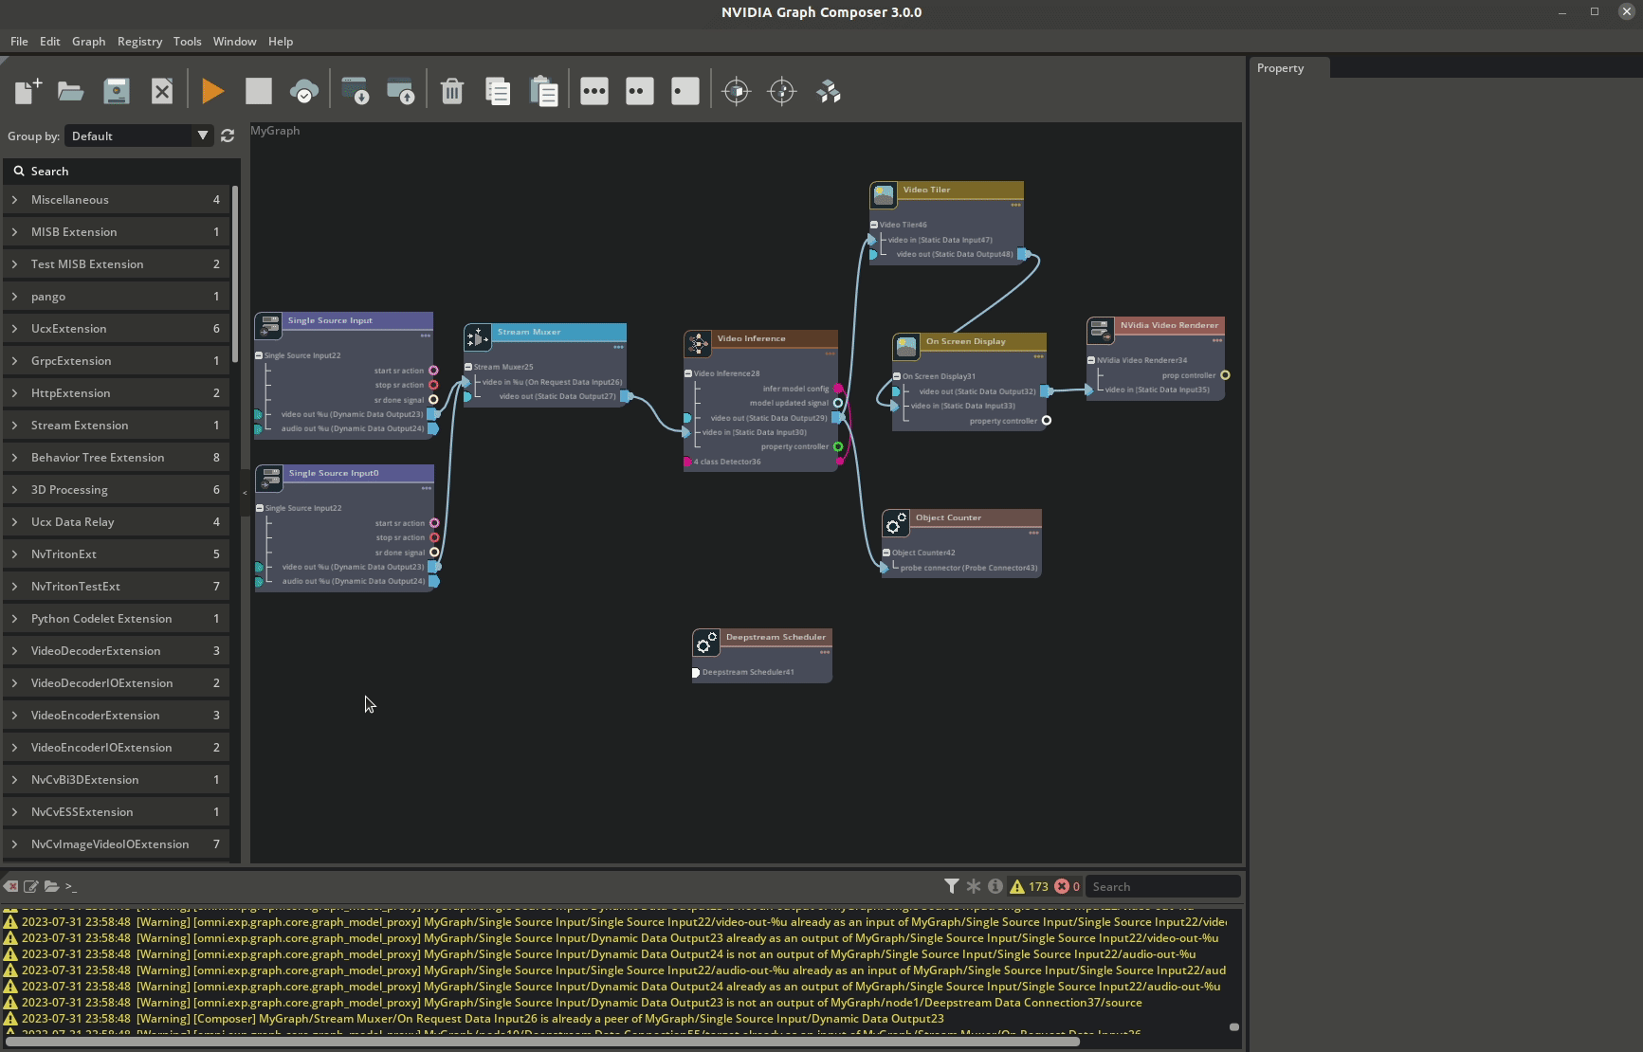Viewport: 1643px width, 1052px height.
Task: Close the graph using the file-X toolbar icon
Action: coord(162,91)
